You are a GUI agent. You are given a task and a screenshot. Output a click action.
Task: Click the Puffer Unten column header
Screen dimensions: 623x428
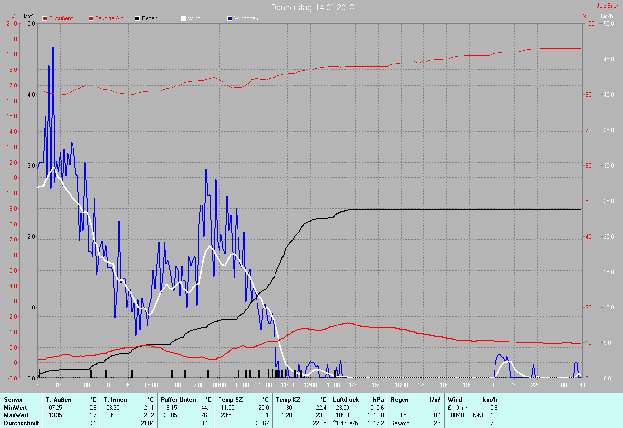point(178,400)
